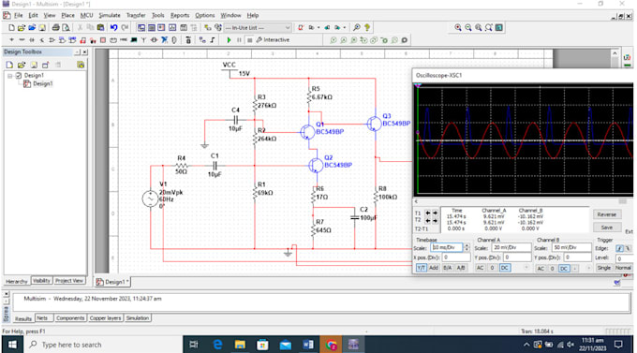This screenshot has width=637, height=353.
Task: Set Channel B coupling to AC
Action: 541,269
